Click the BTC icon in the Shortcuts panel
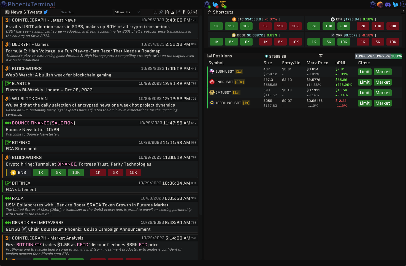 [x=234, y=19]
